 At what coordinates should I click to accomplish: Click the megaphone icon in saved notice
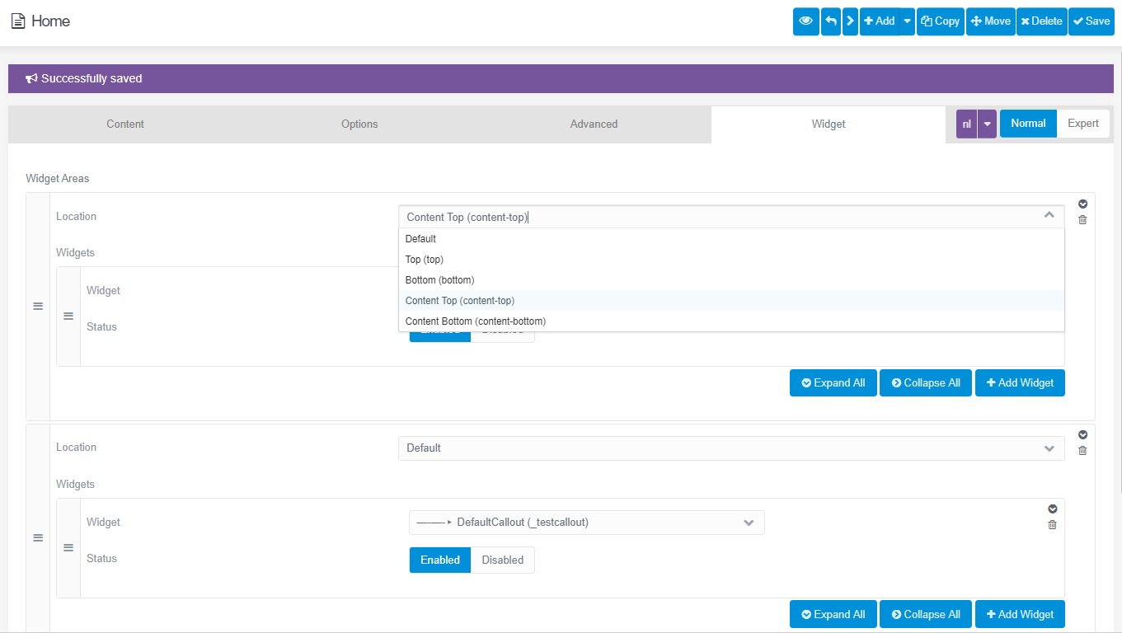(31, 79)
